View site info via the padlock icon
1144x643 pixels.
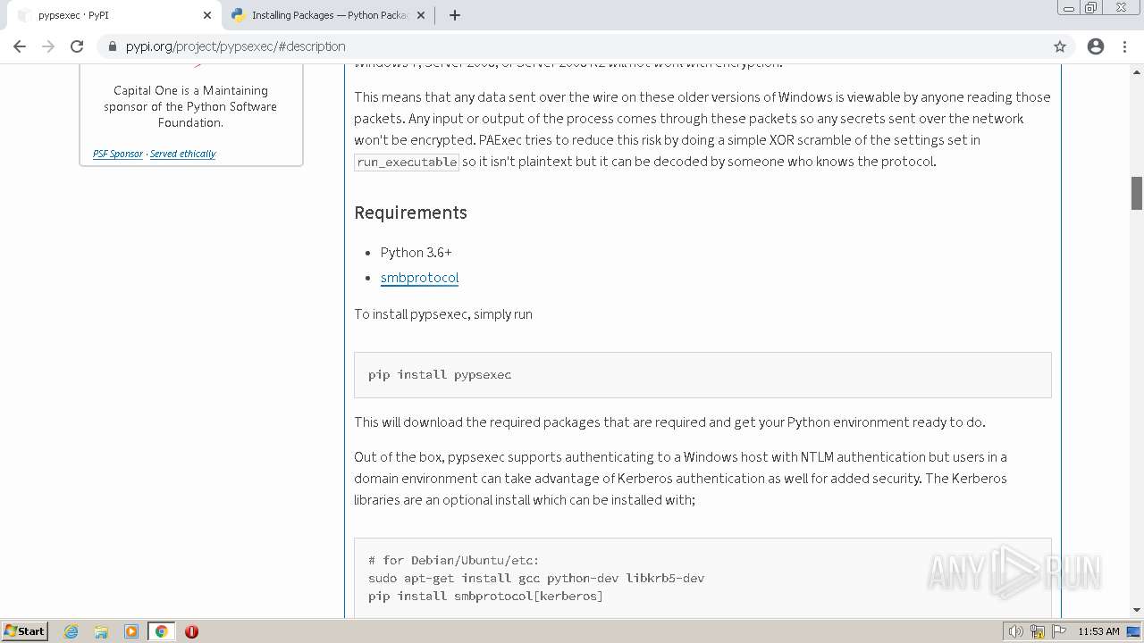(112, 46)
